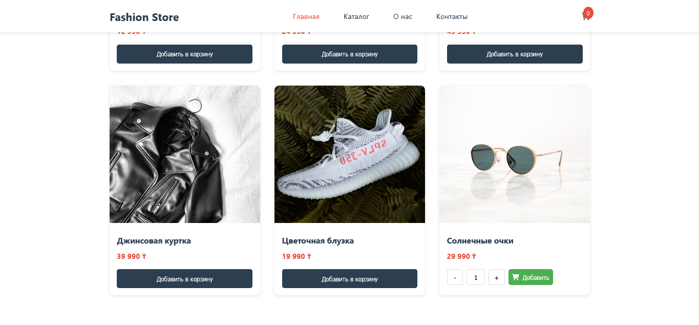Open the О нас page
The width and height of the screenshot is (699, 325).
[x=403, y=16]
